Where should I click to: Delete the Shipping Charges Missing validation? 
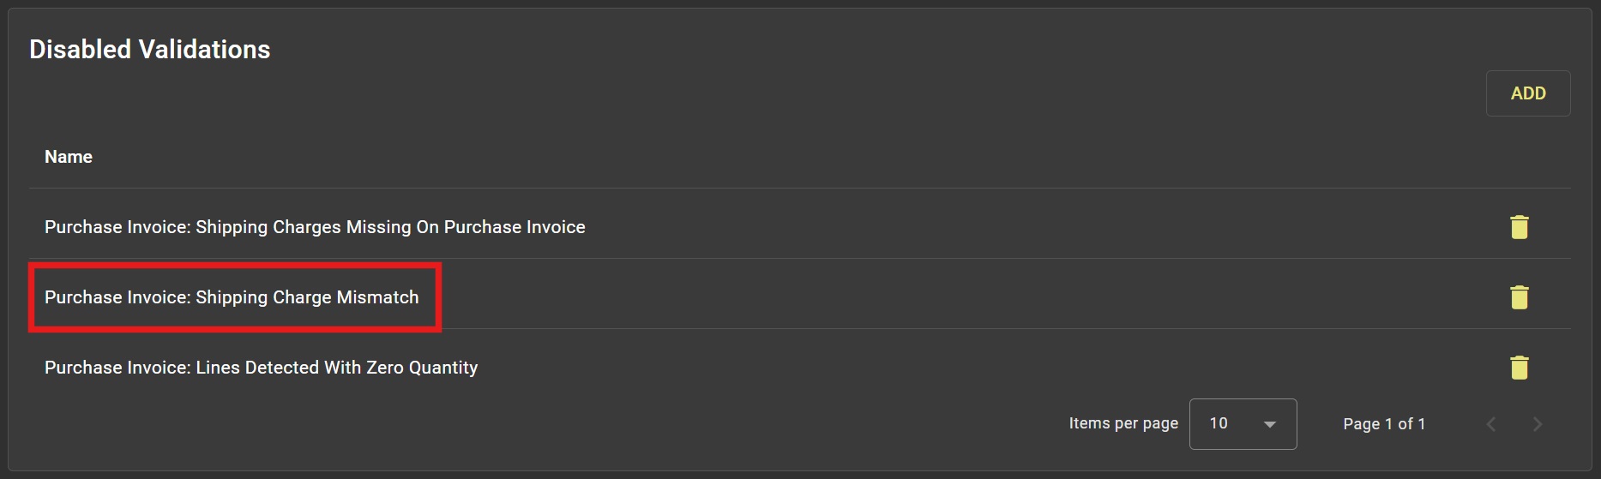pyautogui.click(x=1519, y=227)
